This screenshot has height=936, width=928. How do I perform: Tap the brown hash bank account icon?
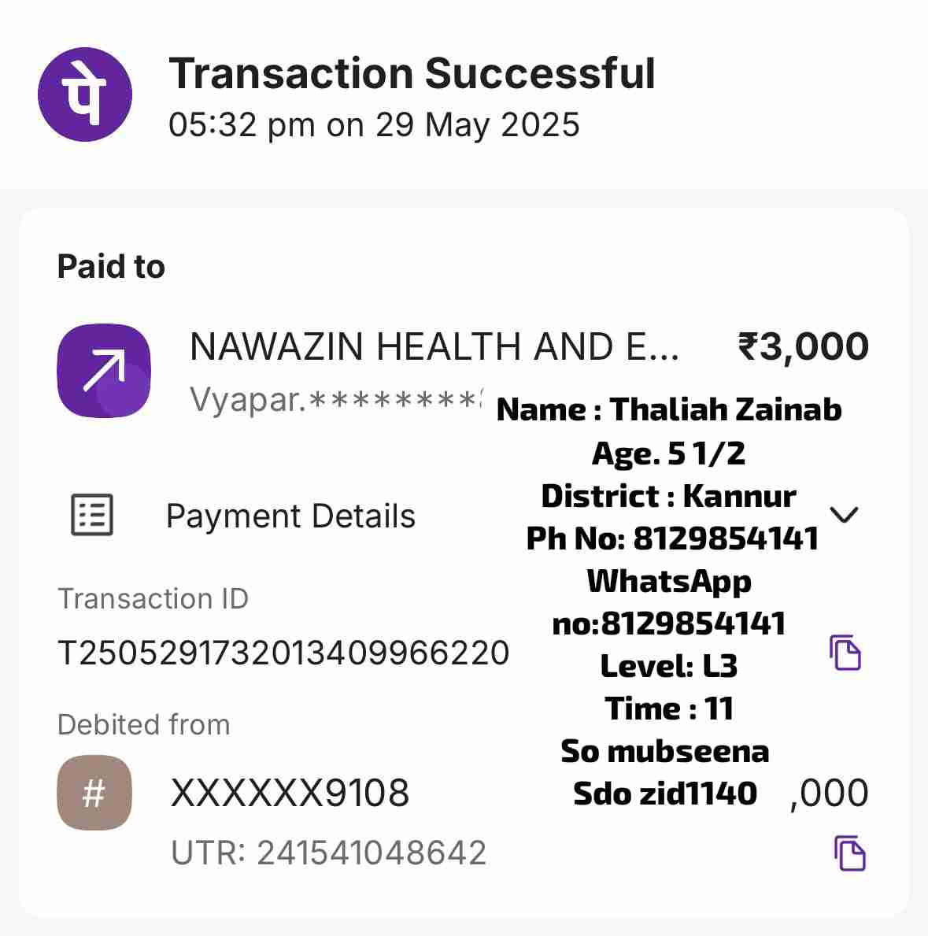(x=94, y=793)
